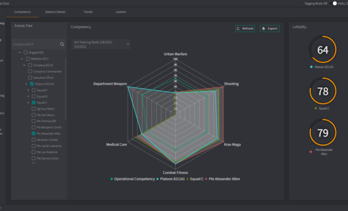
Task: Check the Brigade 820 checkbox
Action: pyautogui.click(x=26, y=52)
